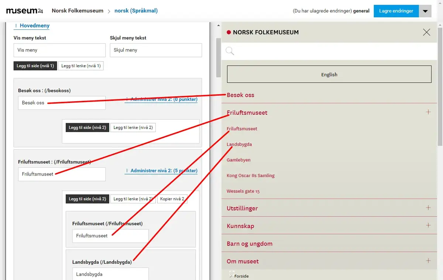Click Legg til lenke (nivå 2) under Besøk oss
Image resolution: width=443 pixels, height=280 pixels.
pos(133,127)
